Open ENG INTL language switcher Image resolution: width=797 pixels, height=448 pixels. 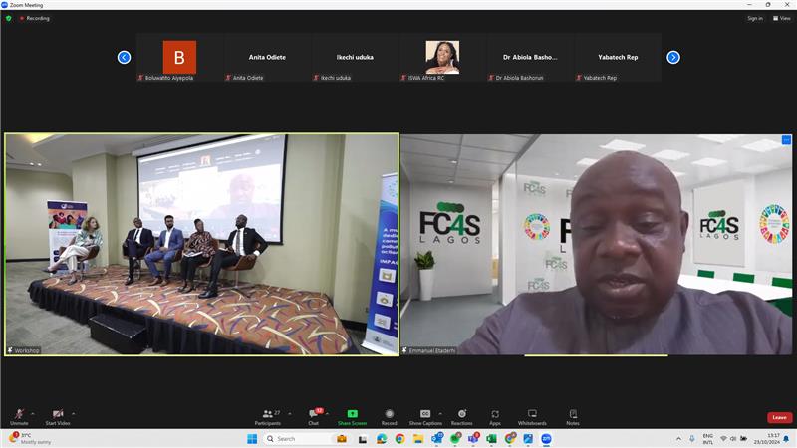707,439
